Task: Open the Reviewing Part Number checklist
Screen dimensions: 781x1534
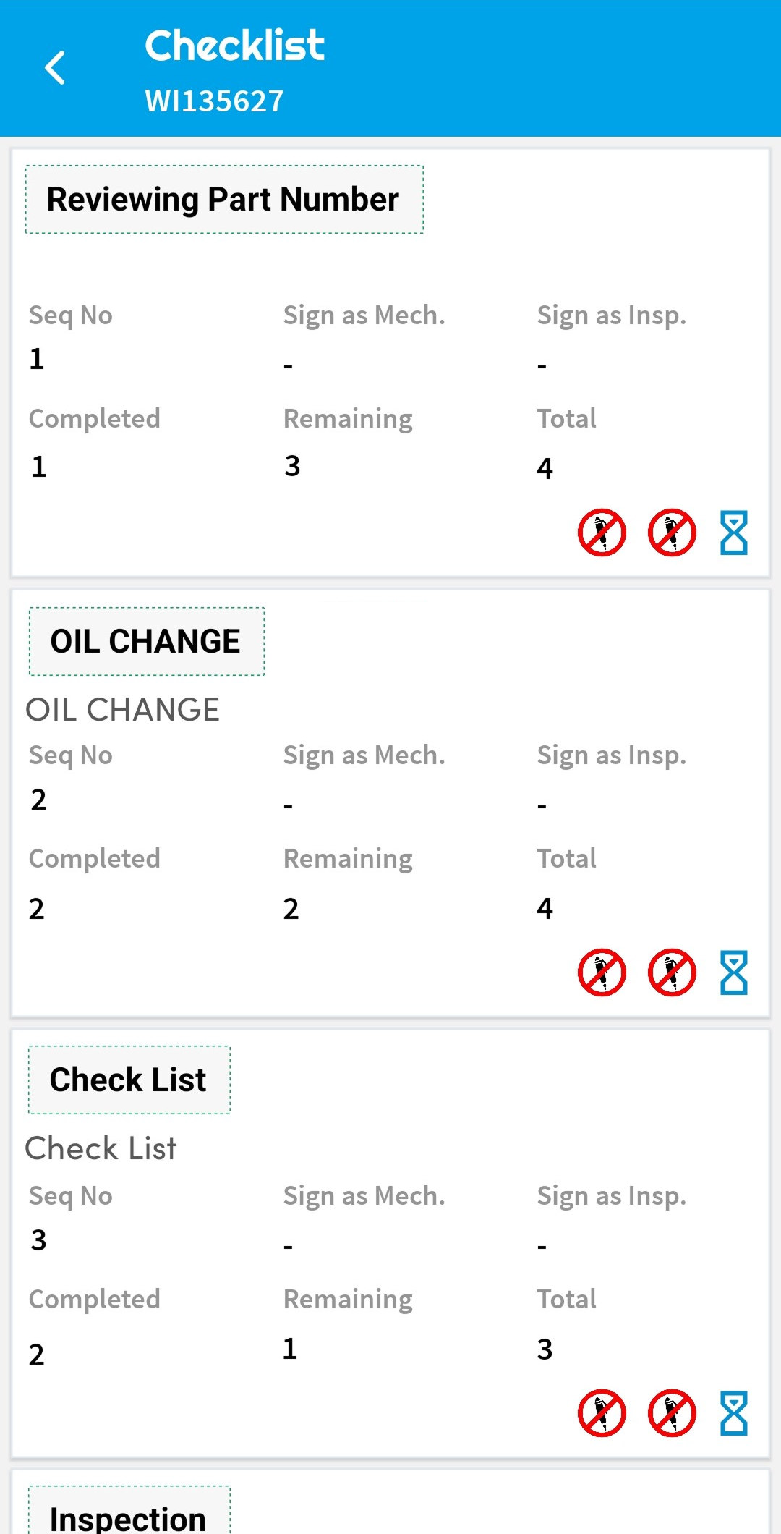Action: (x=224, y=200)
